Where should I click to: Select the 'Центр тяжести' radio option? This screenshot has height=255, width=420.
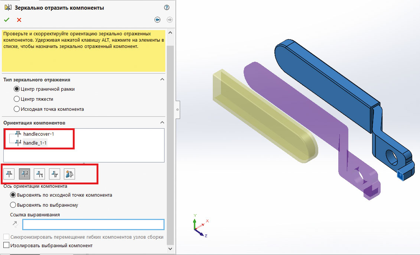[x=17, y=99]
